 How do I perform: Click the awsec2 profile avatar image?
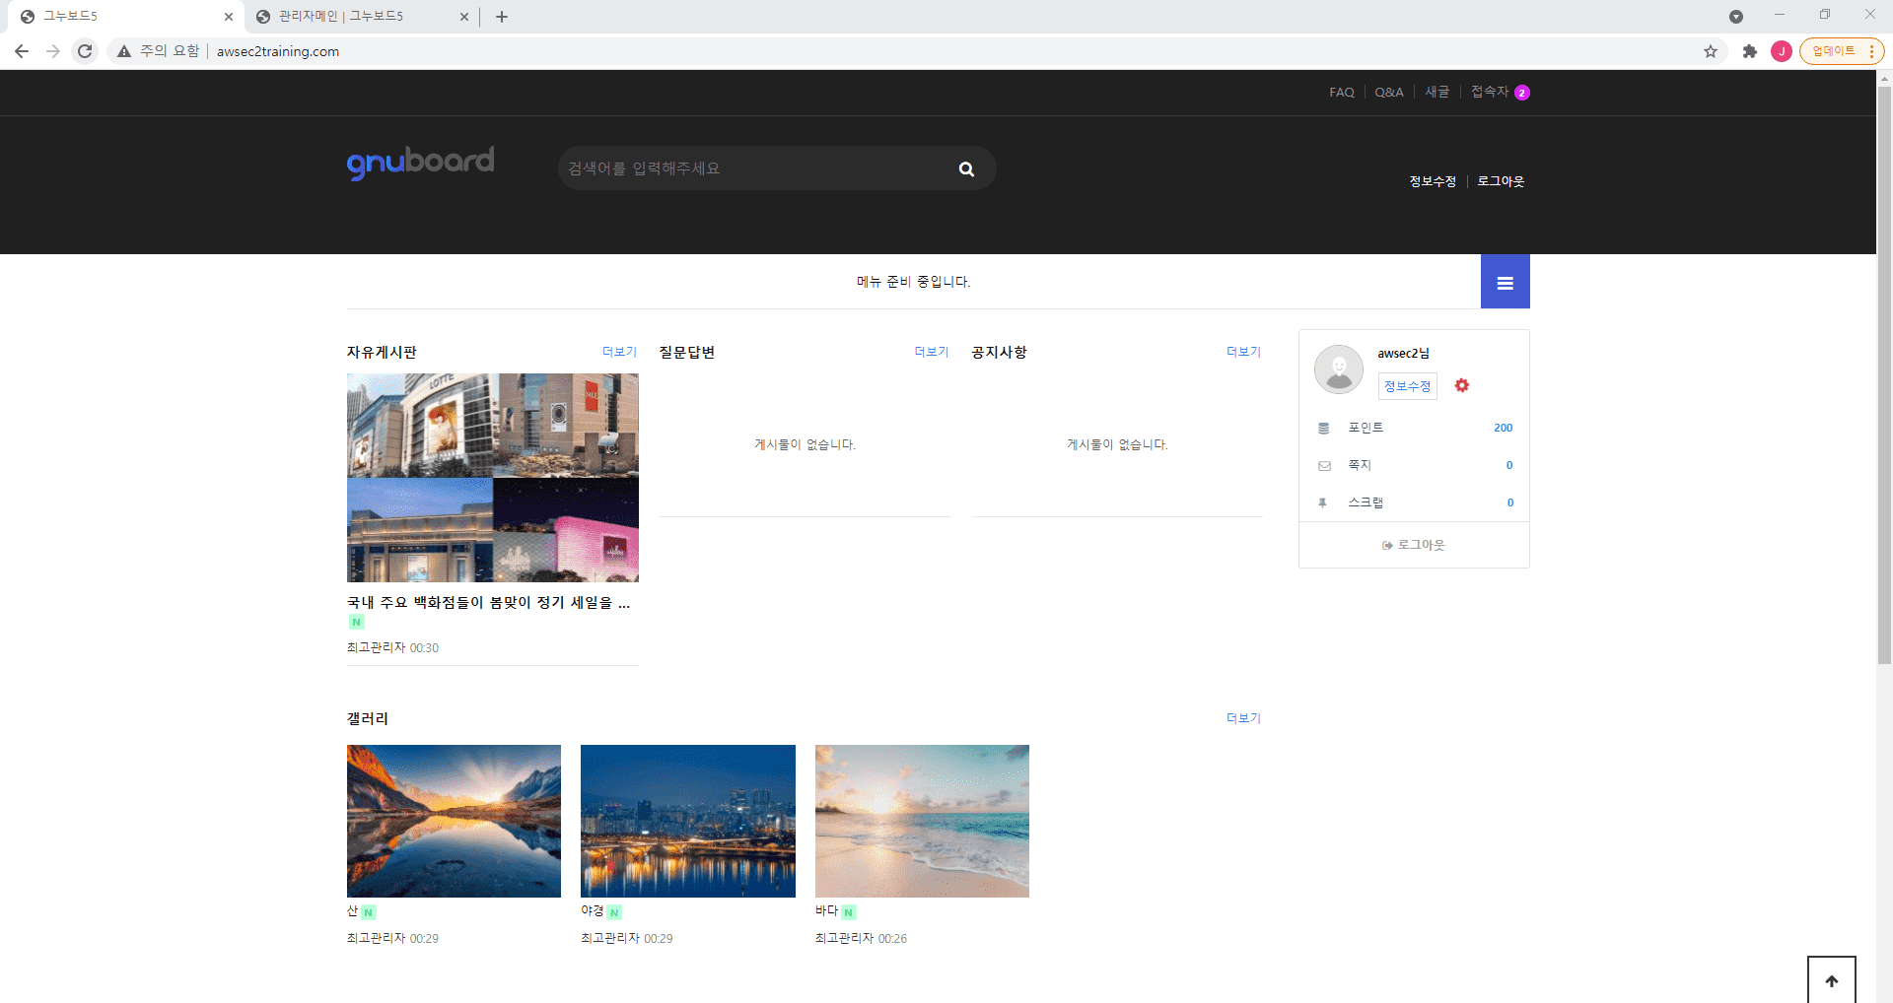(x=1339, y=369)
